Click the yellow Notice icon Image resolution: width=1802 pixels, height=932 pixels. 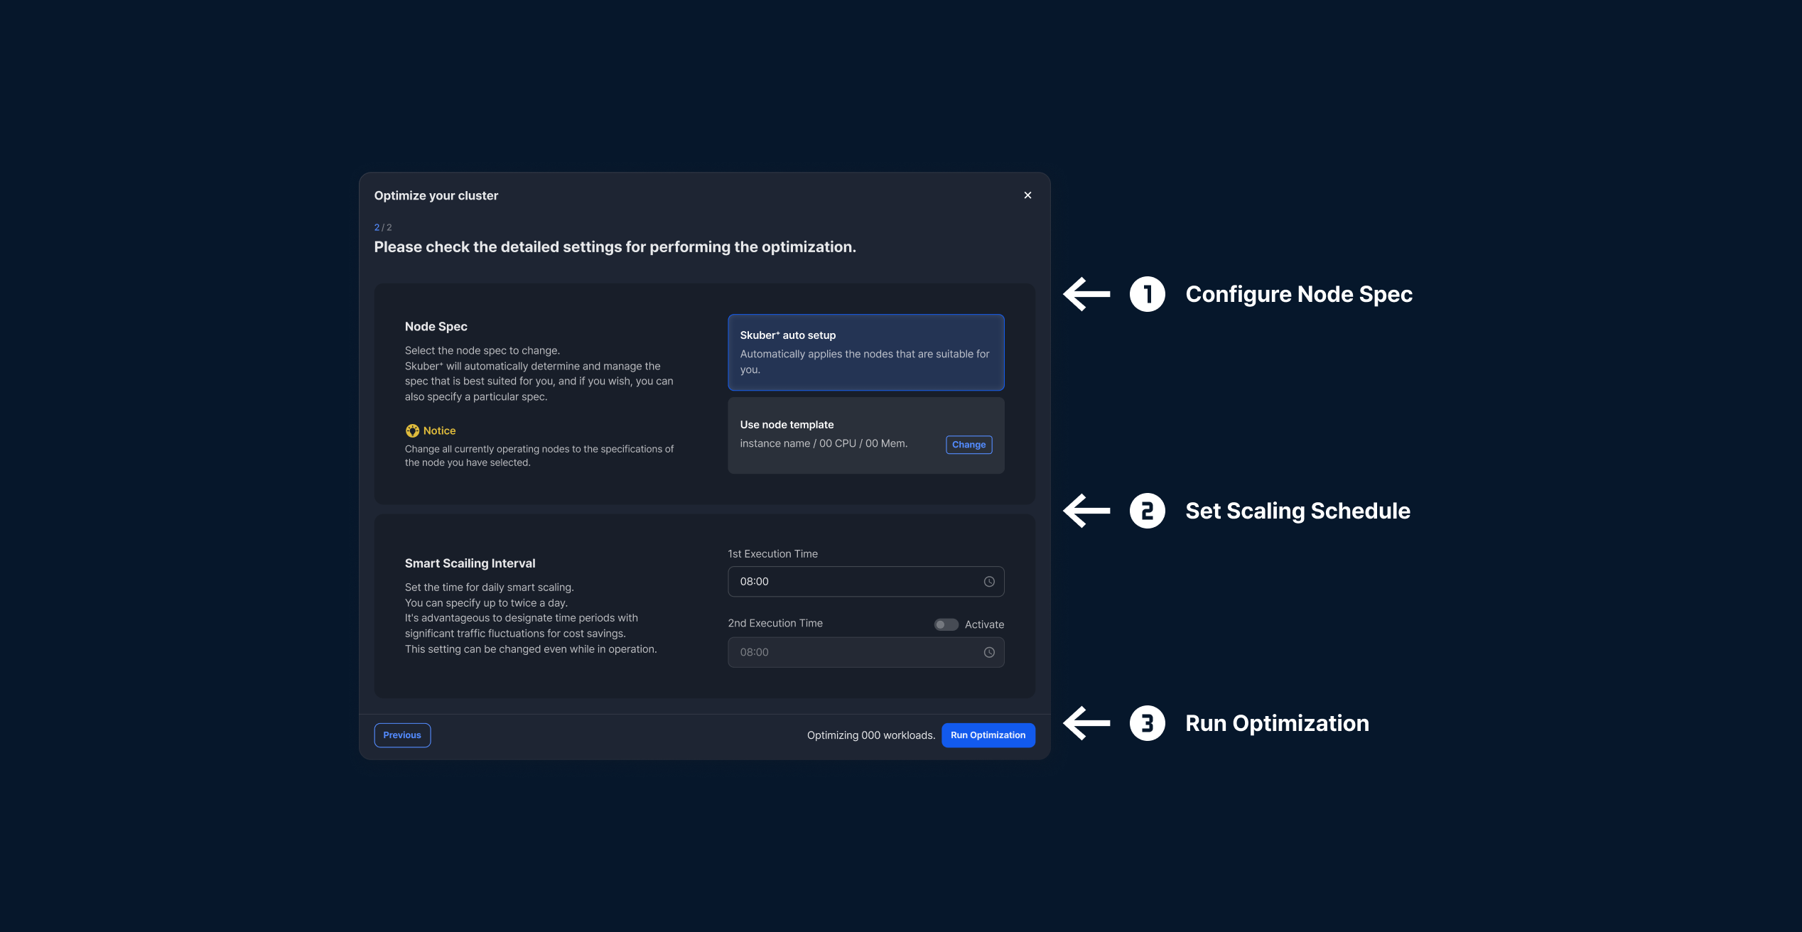pyautogui.click(x=412, y=430)
